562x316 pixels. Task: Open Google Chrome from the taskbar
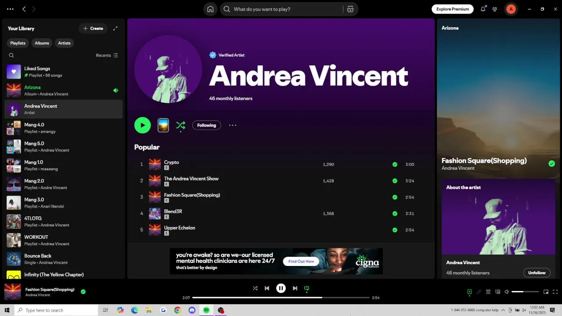tap(177, 310)
